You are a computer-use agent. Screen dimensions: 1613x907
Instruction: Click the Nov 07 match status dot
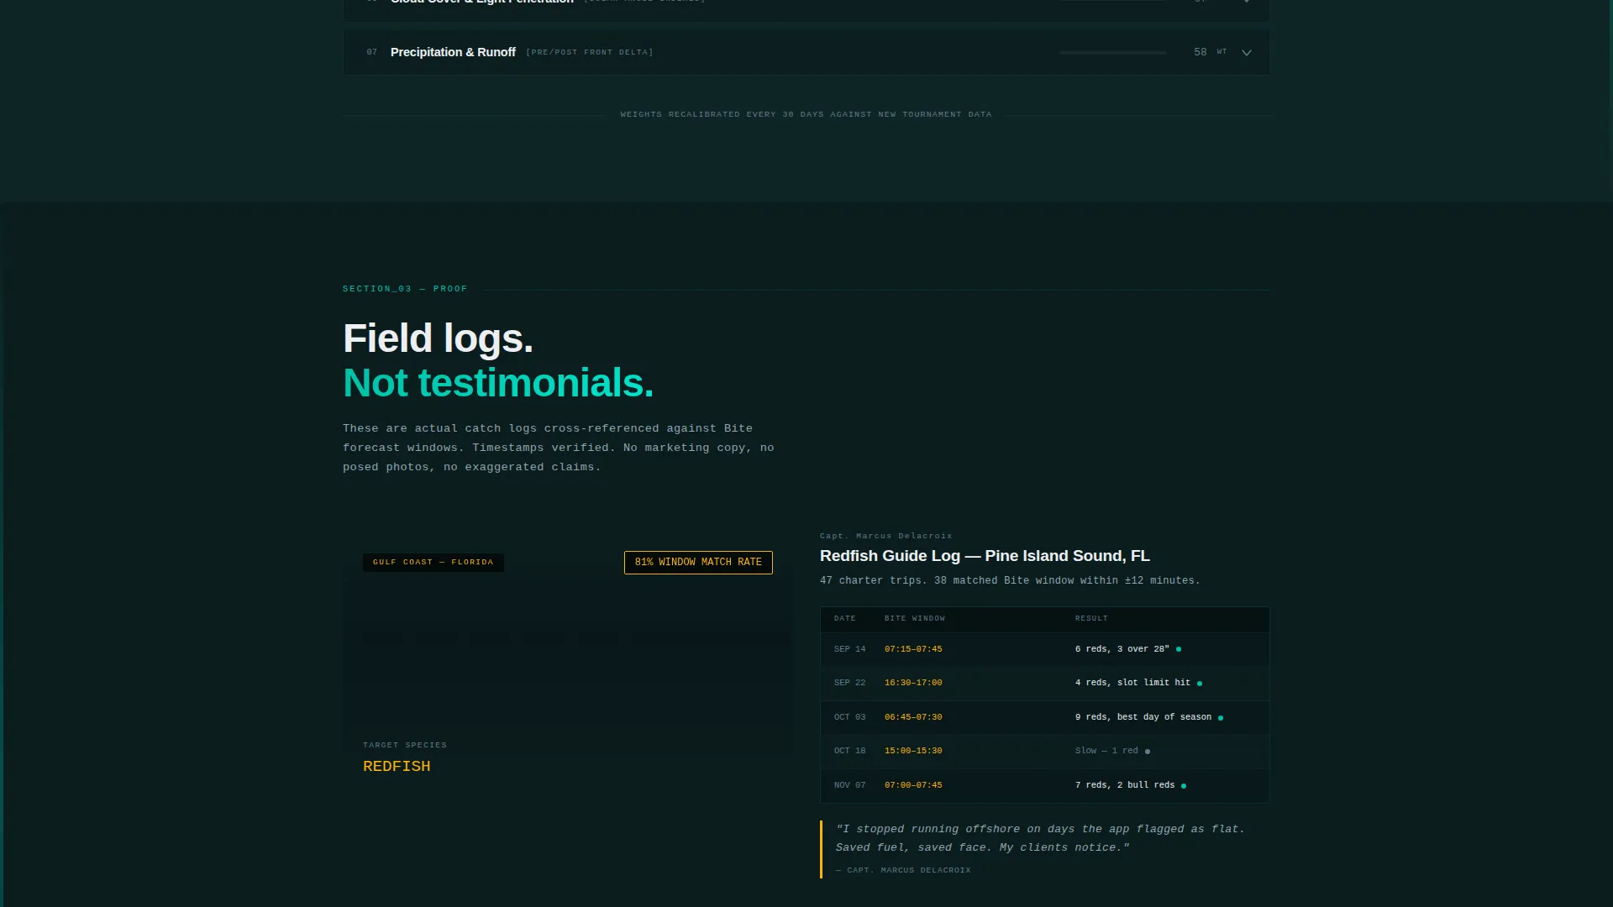[x=1184, y=786]
